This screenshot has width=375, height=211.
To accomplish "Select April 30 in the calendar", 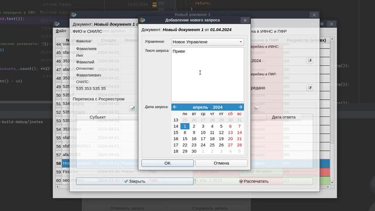I will (x=194, y=151).
